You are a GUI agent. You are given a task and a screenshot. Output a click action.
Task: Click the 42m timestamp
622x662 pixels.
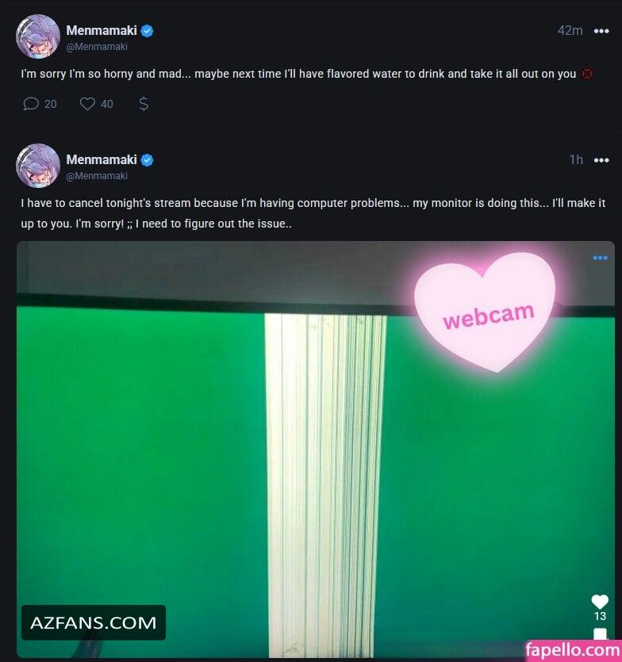point(570,31)
